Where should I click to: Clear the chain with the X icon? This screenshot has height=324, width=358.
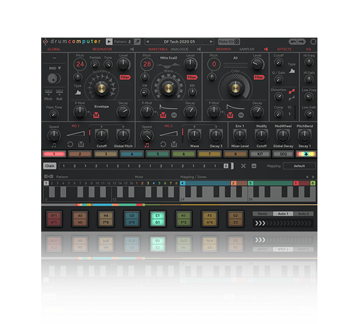(243, 166)
